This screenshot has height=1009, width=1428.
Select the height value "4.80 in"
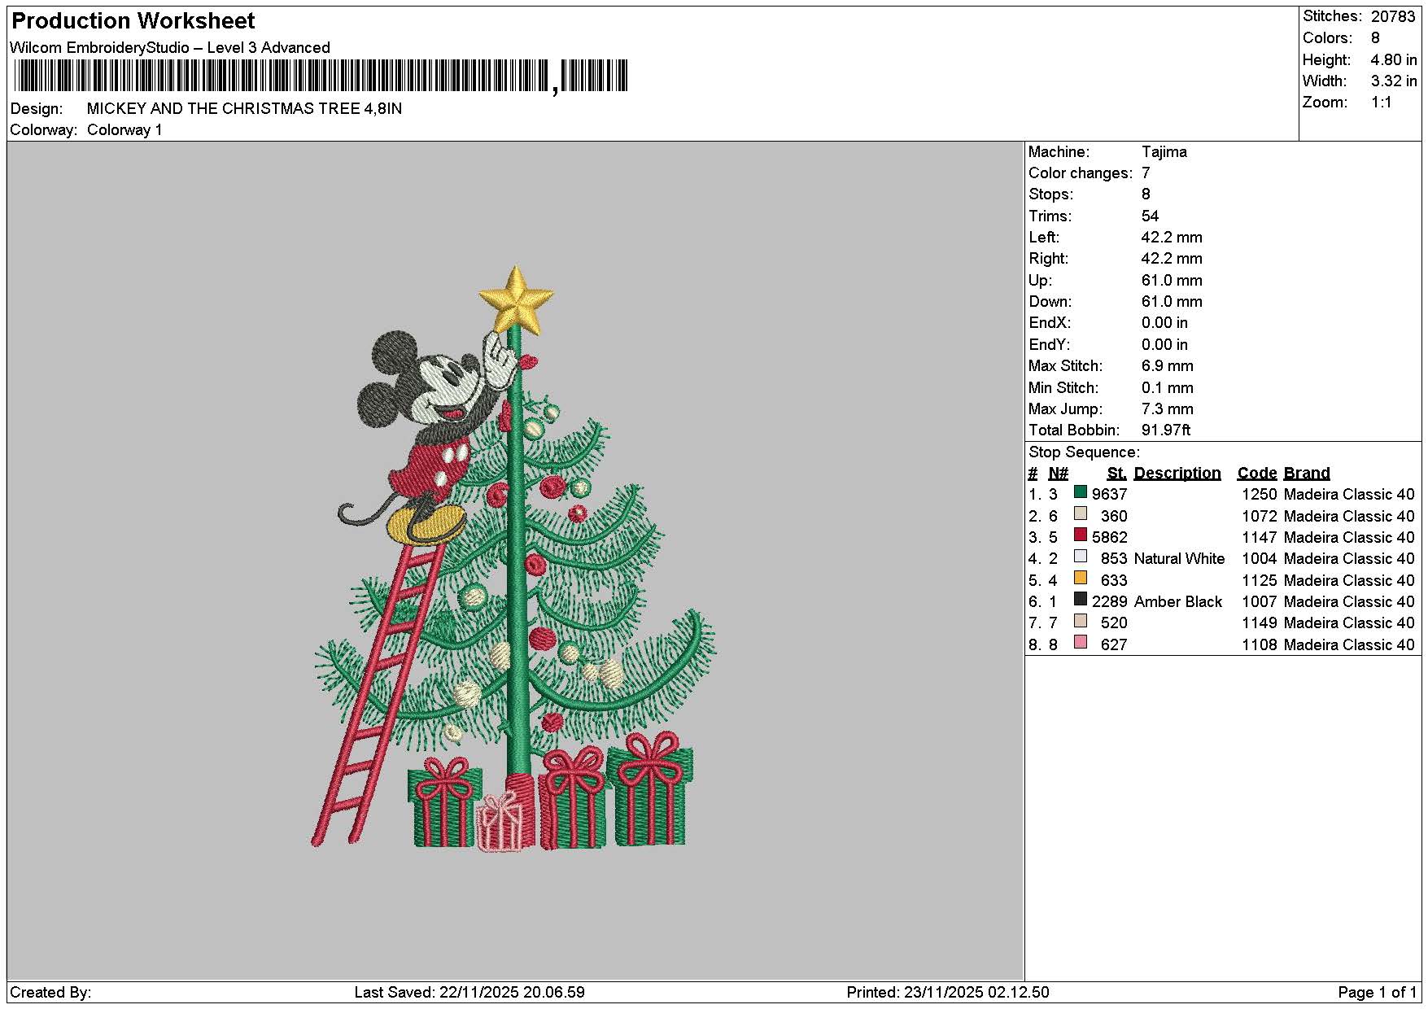click(1394, 60)
